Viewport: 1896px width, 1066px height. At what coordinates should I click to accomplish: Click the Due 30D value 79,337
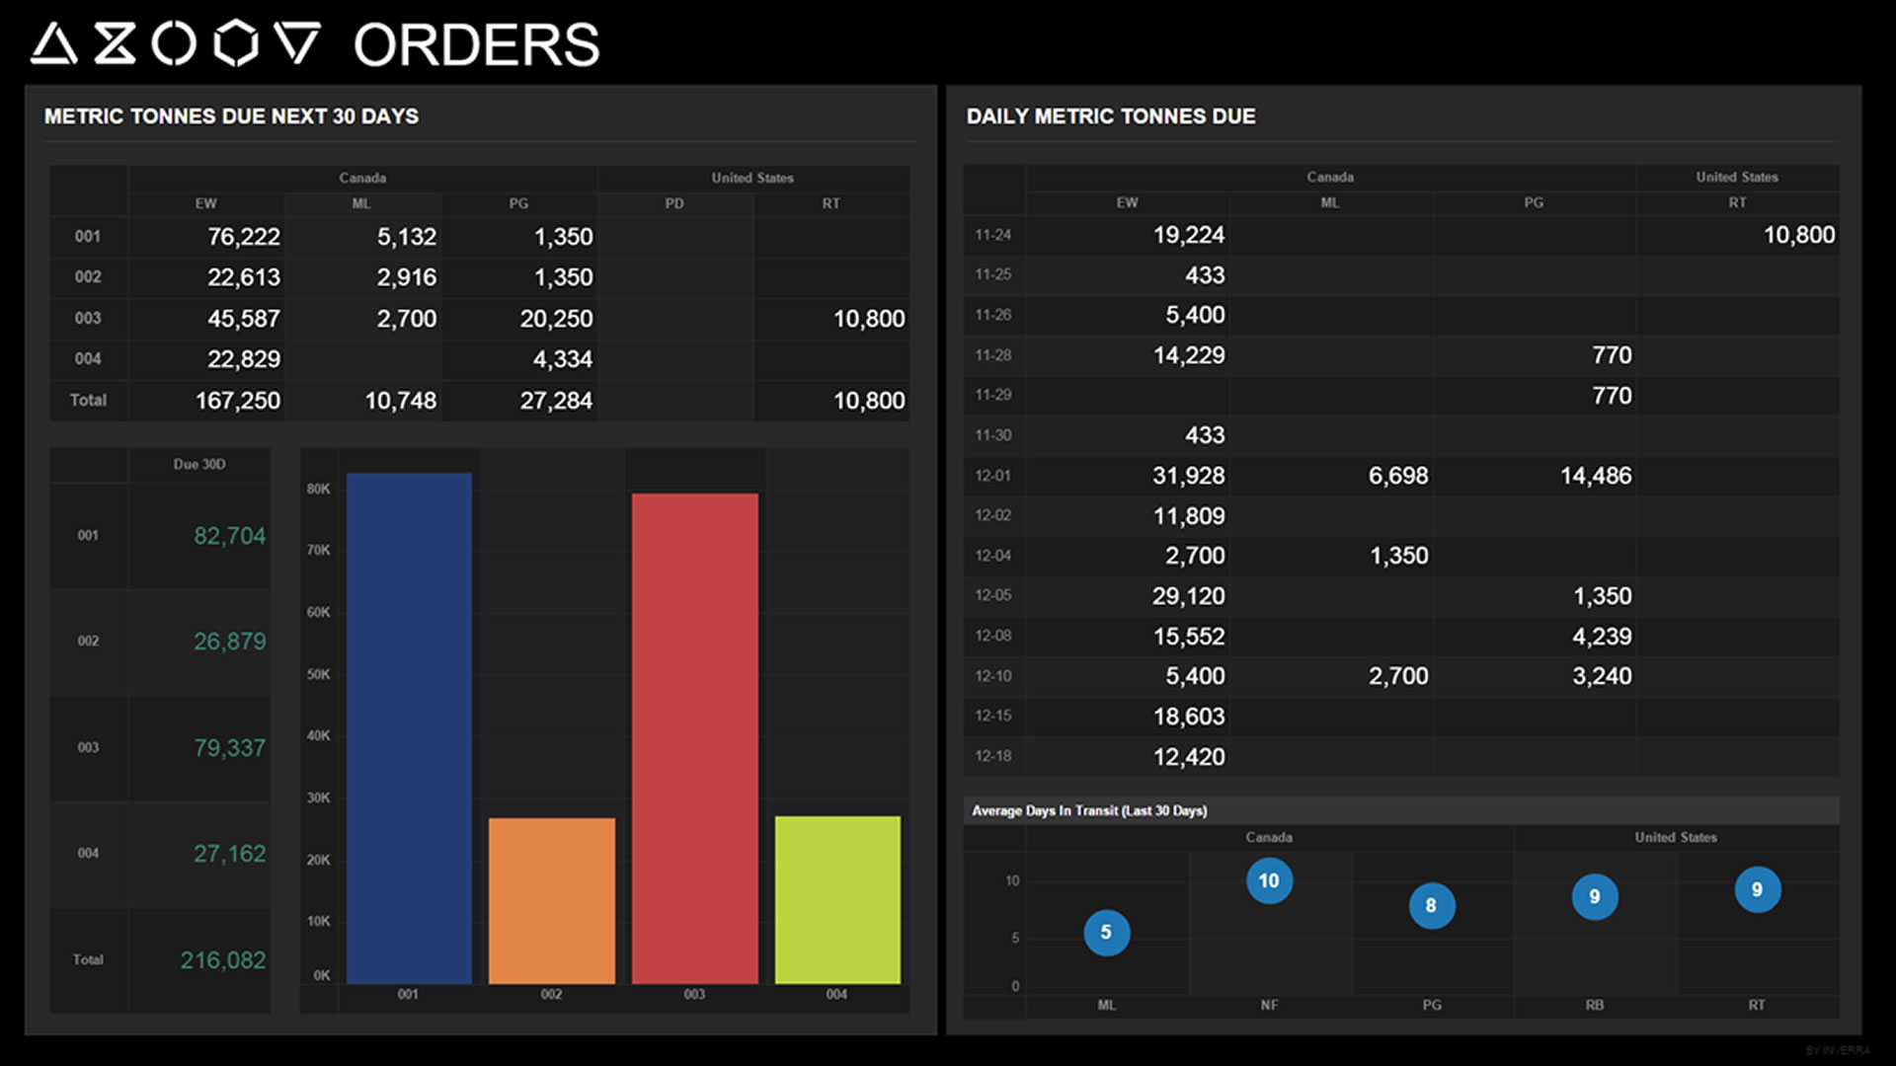pos(230,748)
